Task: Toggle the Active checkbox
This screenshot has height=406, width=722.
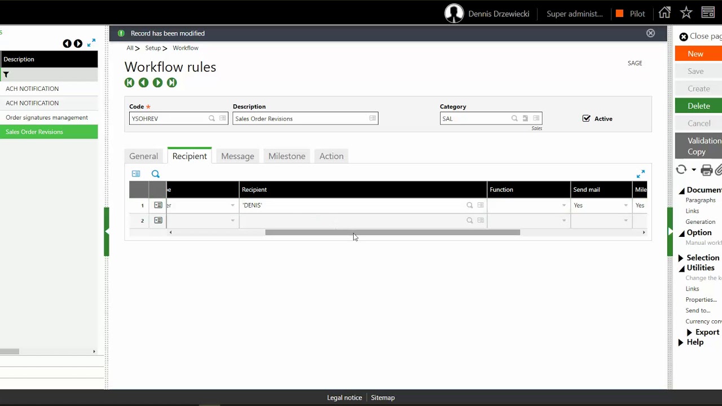Action: point(586,118)
